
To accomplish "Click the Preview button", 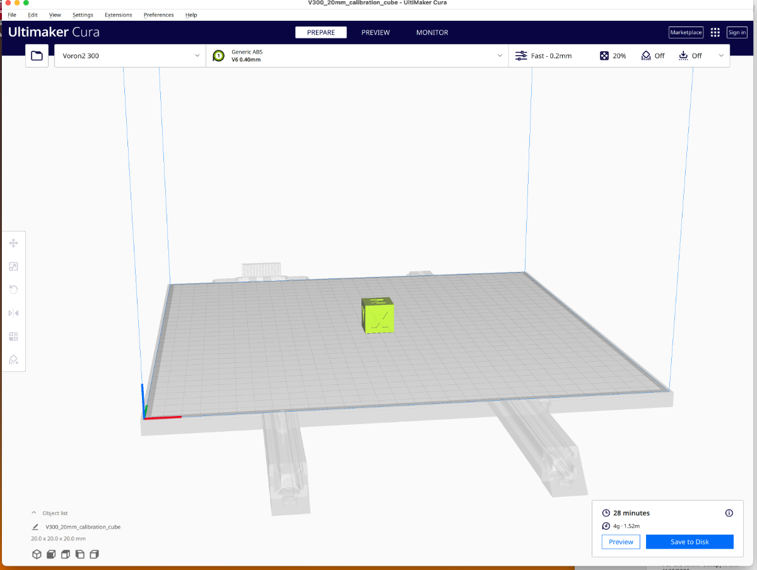I will [621, 542].
